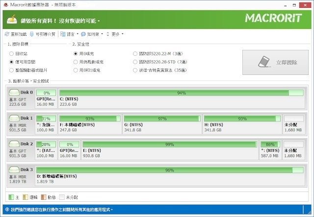Image resolution: width=314 pixels, height=217 pixels.
Task: Click the Disk 3 drive icon
Action: point(14,169)
